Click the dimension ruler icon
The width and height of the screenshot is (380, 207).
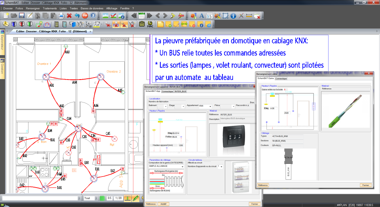click(249, 16)
